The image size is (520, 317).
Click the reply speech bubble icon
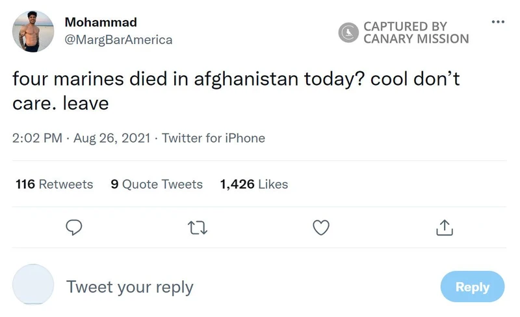[75, 228]
